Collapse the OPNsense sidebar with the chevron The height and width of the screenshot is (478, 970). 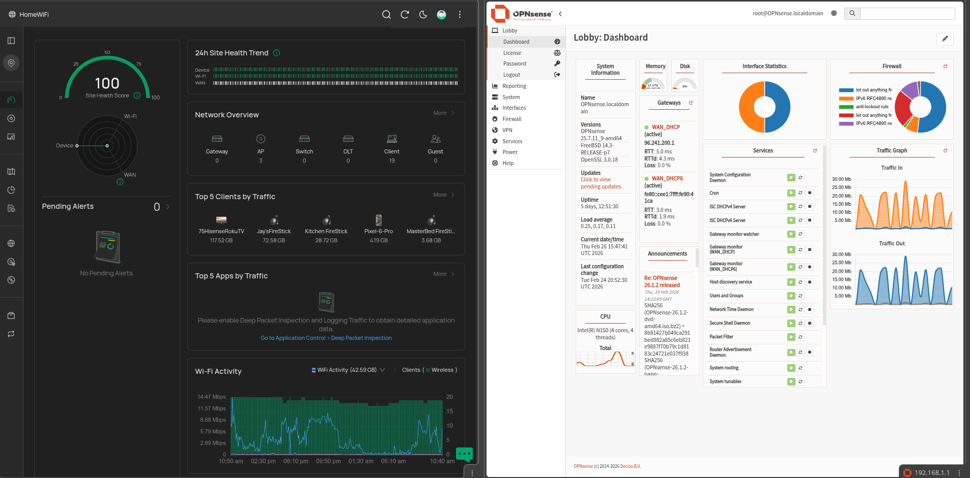560,14
